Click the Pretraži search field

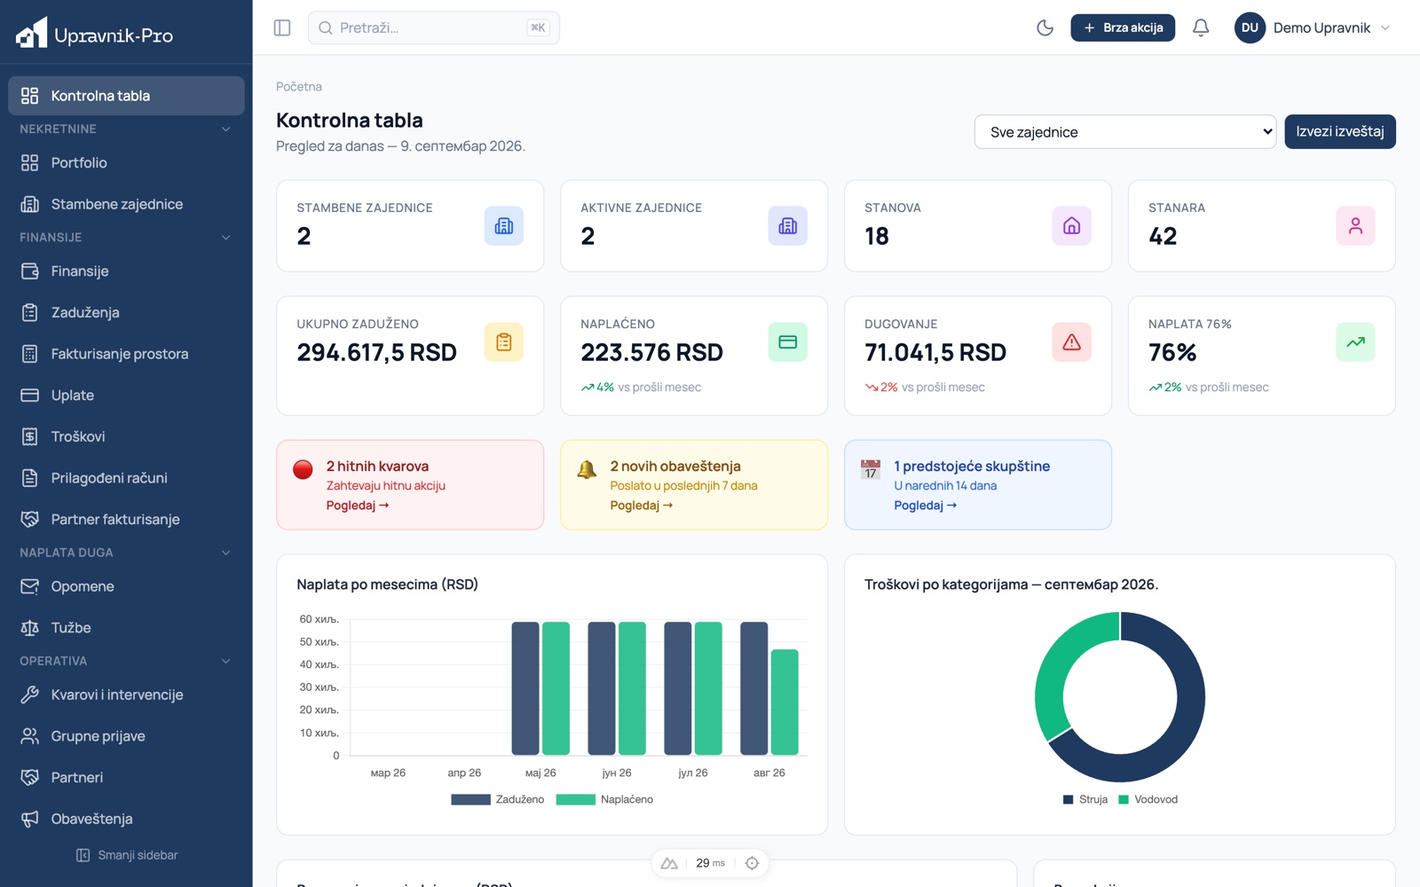[434, 27]
